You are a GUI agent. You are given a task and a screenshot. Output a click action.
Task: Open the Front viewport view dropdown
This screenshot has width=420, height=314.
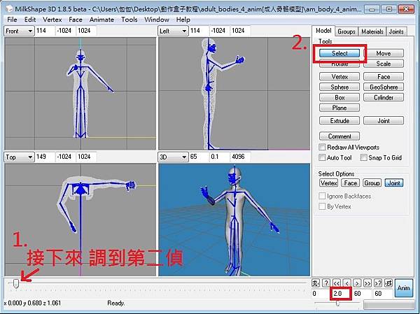pos(20,31)
